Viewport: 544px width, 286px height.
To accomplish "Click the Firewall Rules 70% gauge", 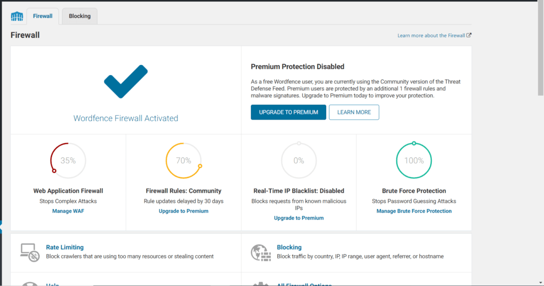I will 183,161.
